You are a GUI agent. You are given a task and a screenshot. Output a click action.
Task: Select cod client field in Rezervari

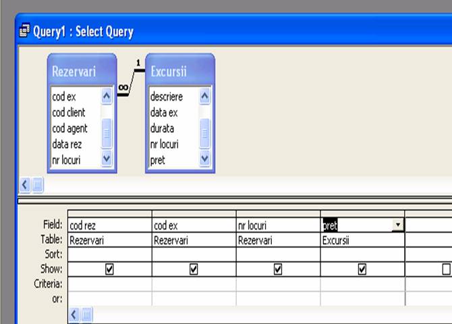click(x=69, y=113)
